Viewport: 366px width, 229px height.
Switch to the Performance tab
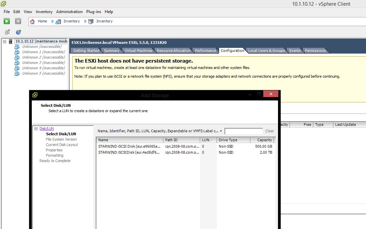(x=205, y=51)
